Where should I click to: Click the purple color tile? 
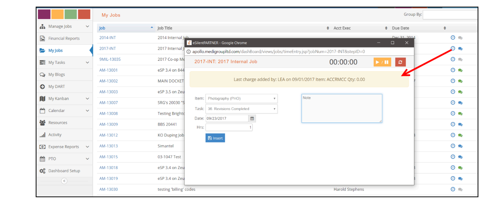tap(44, 14)
